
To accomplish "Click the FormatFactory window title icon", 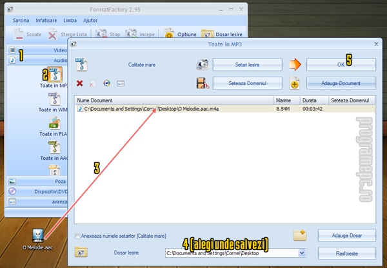I will tap(10, 10).
